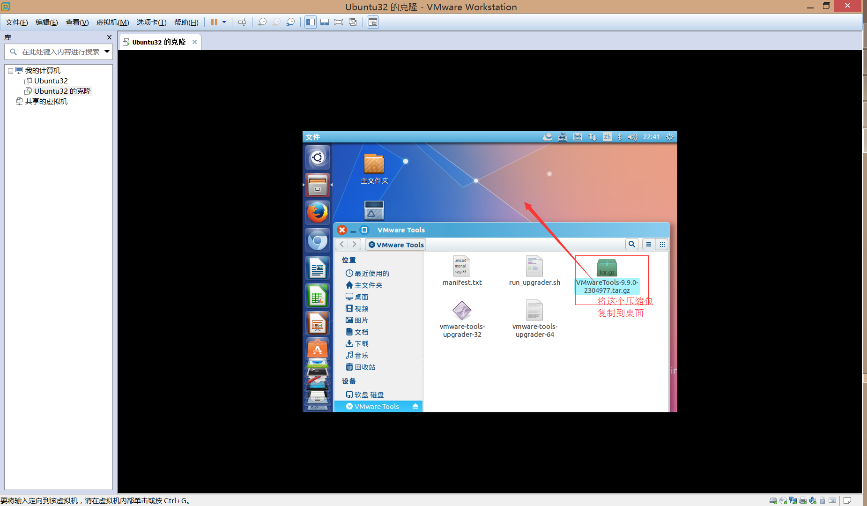Select 共享的虚拟机 in the library tree
This screenshot has width=867, height=506.
coord(42,101)
